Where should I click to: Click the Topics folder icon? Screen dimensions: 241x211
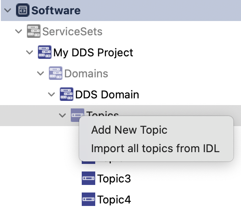tap(77, 115)
